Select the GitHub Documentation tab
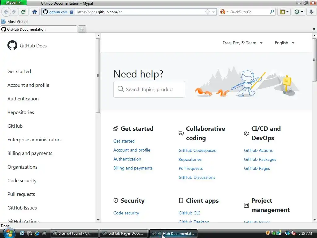Image resolution: width=317 pixels, height=238 pixels. (x=39, y=29)
